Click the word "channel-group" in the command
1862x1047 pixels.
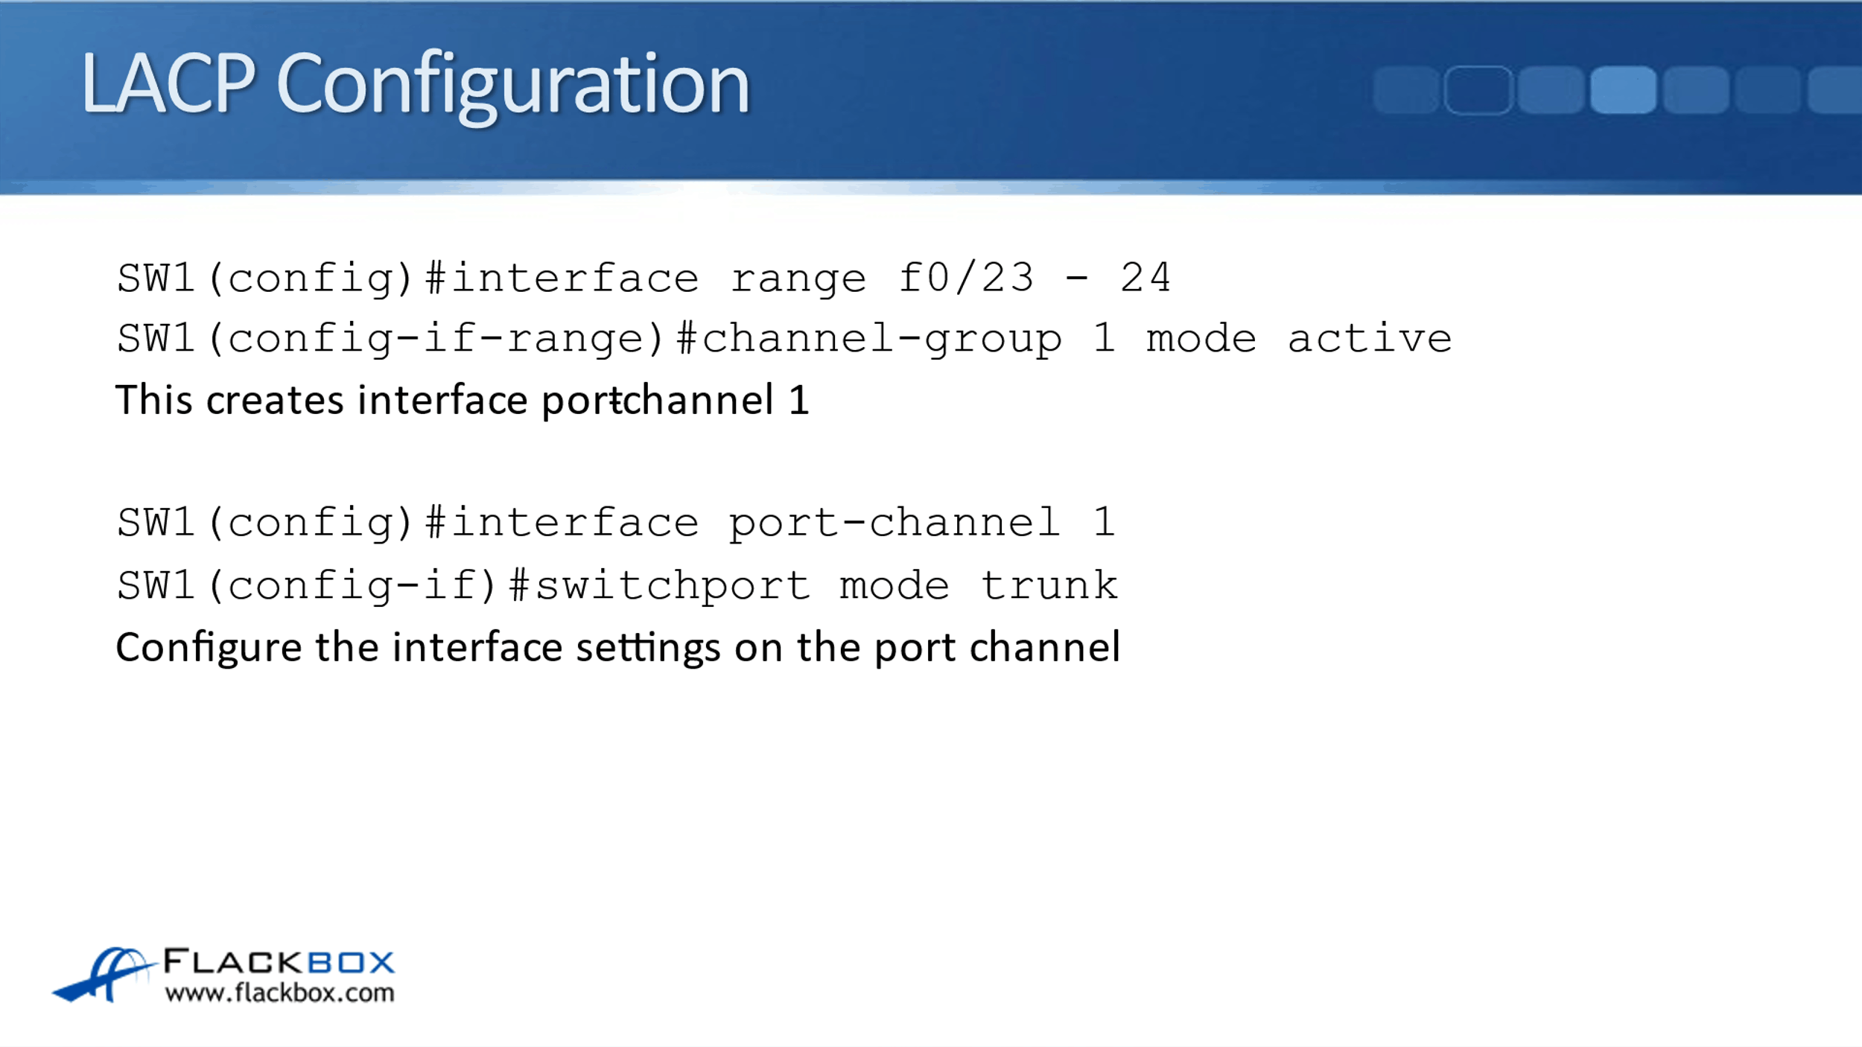pos(881,340)
